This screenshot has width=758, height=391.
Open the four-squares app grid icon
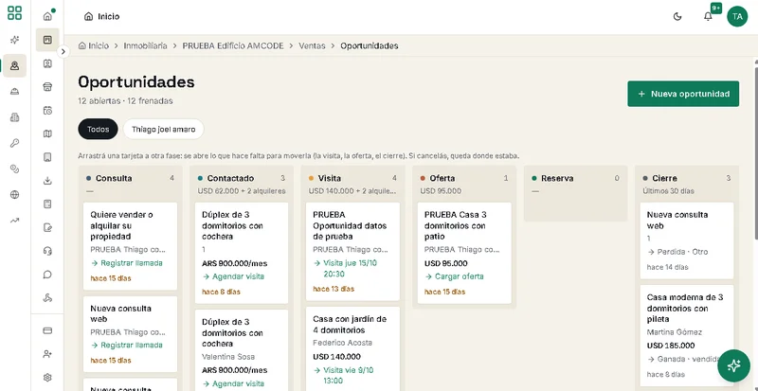(x=14, y=13)
